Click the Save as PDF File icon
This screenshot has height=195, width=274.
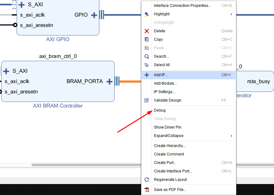click(x=146, y=190)
